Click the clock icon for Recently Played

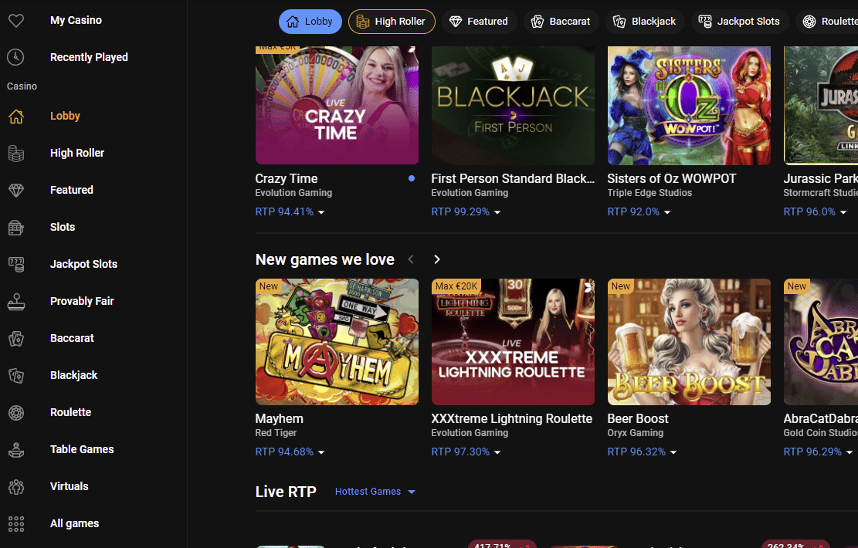(x=15, y=57)
